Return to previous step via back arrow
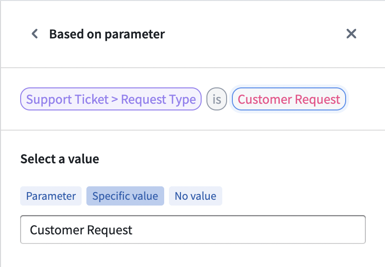Screen dimensions: 385x267 35,34
